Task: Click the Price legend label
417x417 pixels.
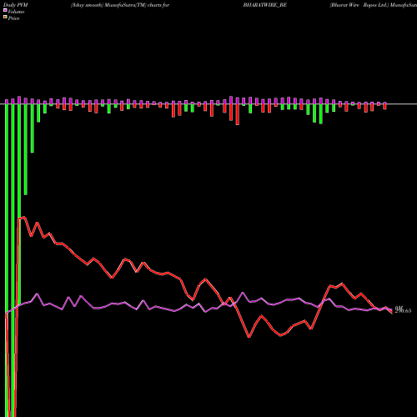Action: point(13,18)
